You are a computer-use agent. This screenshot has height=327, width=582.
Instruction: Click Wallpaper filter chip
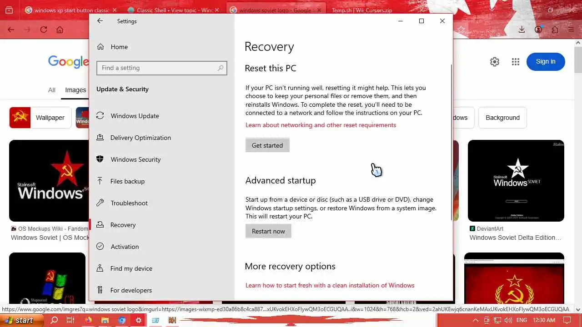click(40, 118)
